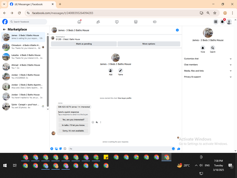The width and height of the screenshot is (237, 178).
Task: Expand Privacy & support section
Action: pos(208,77)
